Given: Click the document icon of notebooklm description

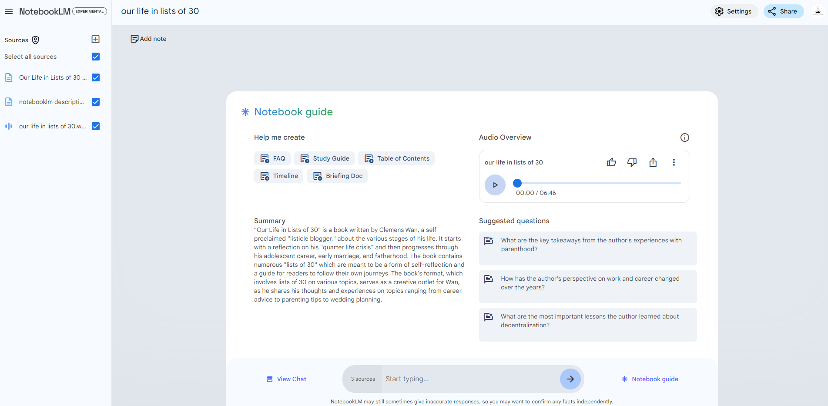Looking at the screenshot, I should [9, 102].
